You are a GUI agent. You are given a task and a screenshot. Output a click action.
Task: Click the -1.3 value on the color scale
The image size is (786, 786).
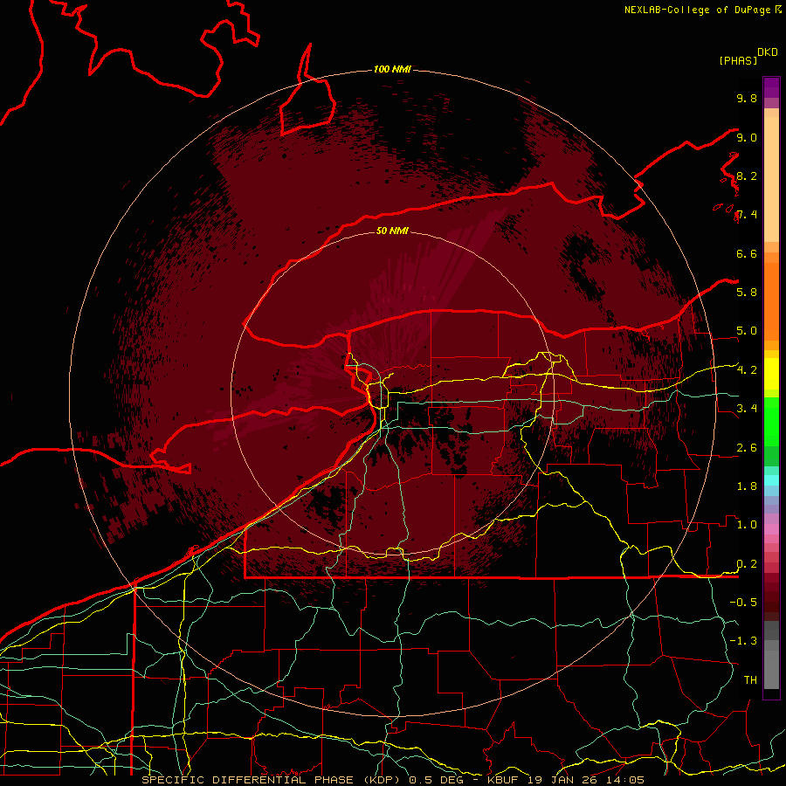[x=743, y=641]
